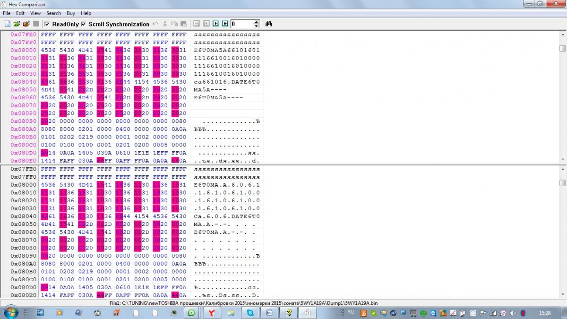
Task: Click the Paste toolbar icon
Action: (x=184, y=24)
